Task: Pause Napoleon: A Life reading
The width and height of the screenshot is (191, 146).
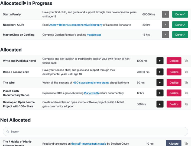Action: [166, 25]
